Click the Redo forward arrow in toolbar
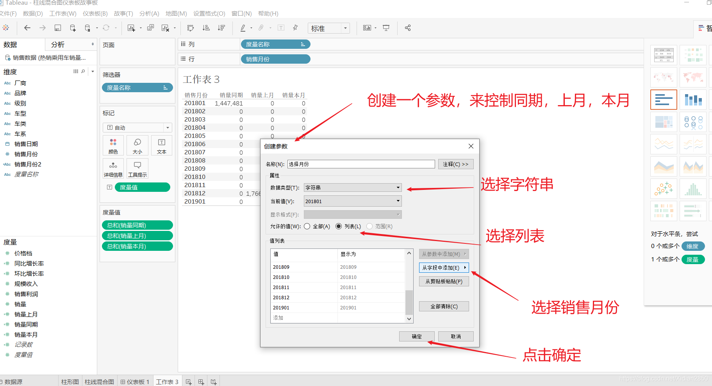The image size is (712, 386). [x=42, y=28]
